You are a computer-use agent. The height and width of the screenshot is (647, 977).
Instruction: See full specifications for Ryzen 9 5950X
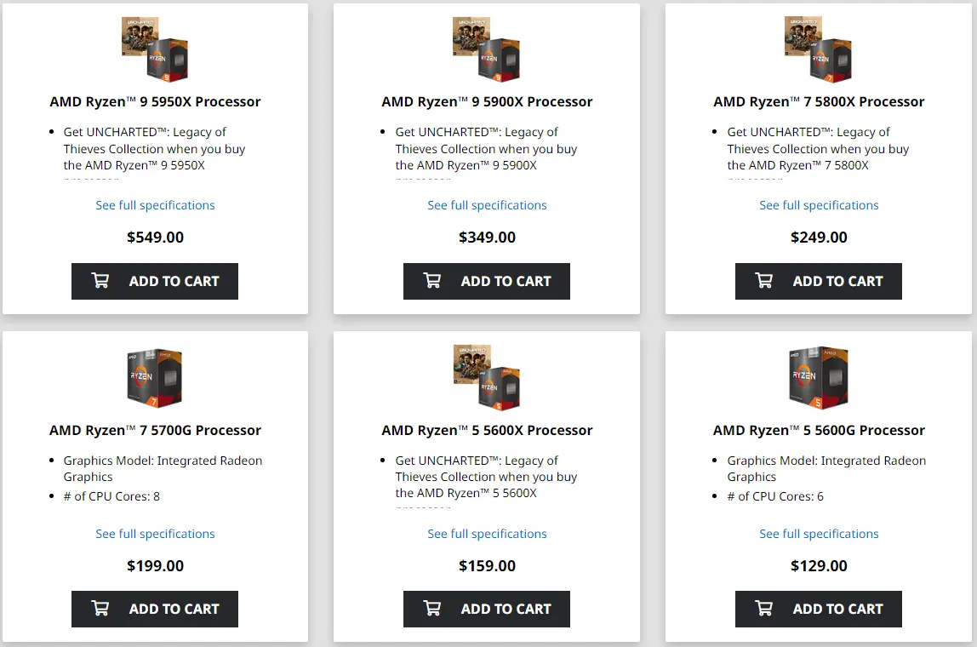click(x=155, y=205)
